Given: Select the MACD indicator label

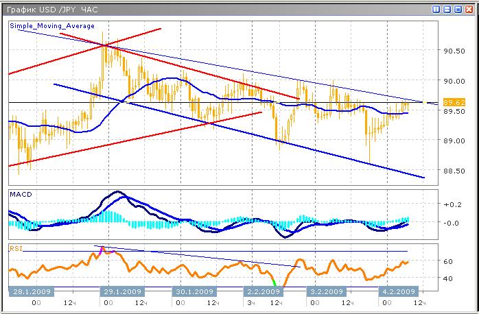Looking at the screenshot, I should (19, 195).
